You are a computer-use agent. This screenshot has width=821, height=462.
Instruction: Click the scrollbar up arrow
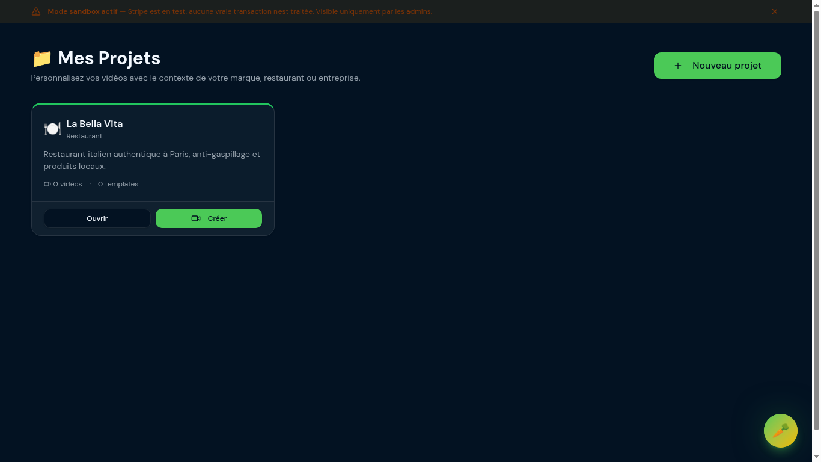[816, 4]
